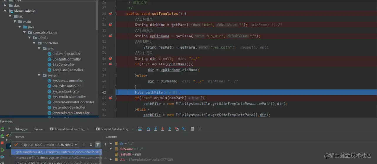Expand the dir variable node
Image resolution: width=377 pixels, height=164 pixels.
coord(111,144)
